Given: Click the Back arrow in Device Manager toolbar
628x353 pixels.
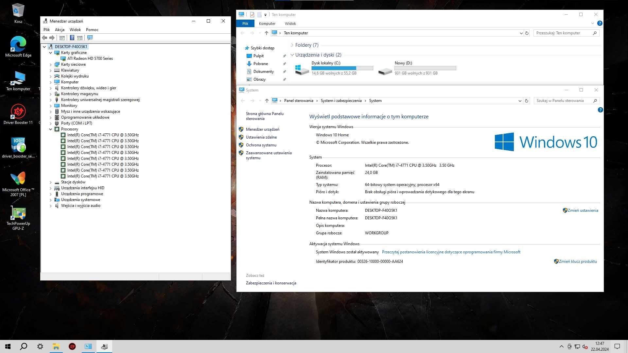Looking at the screenshot, I should pos(44,38).
